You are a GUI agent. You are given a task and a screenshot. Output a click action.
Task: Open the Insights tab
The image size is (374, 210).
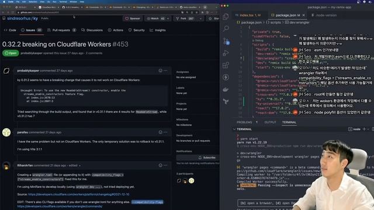tap(158, 30)
